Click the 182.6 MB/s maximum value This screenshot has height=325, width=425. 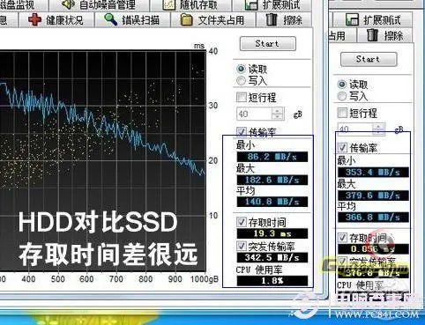272,180
